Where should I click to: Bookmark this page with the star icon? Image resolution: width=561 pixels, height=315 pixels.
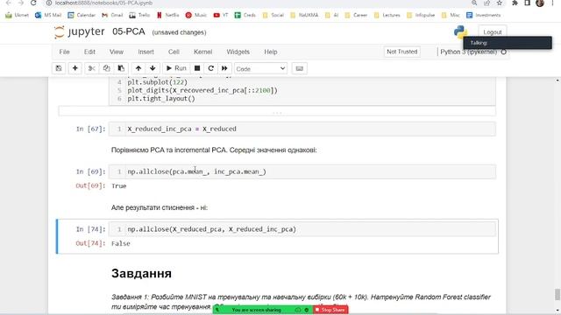pyautogui.click(x=500, y=3)
